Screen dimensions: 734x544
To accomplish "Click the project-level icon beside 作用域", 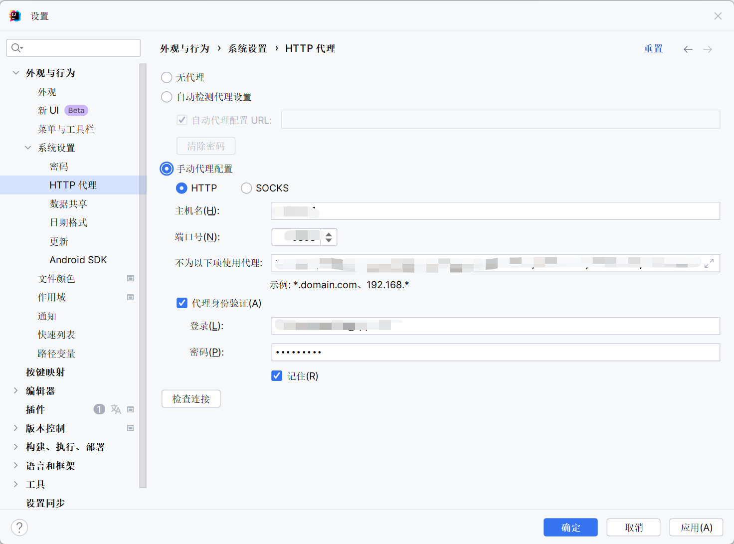I will coord(131,297).
